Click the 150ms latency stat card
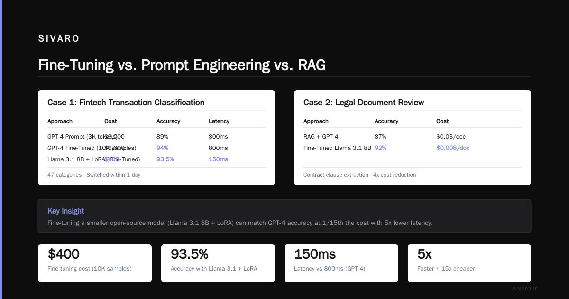Viewport: 569px width, 299px height. coord(341,263)
